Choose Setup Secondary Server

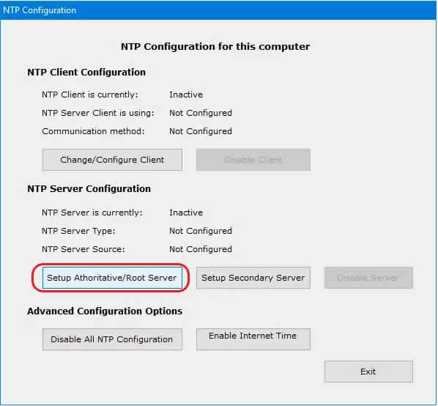click(x=253, y=278)
